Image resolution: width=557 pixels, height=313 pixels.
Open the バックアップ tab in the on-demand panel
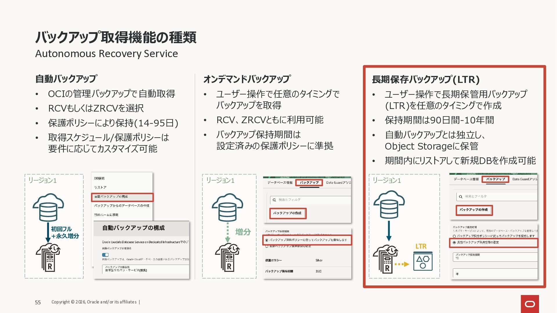(309, 183)
